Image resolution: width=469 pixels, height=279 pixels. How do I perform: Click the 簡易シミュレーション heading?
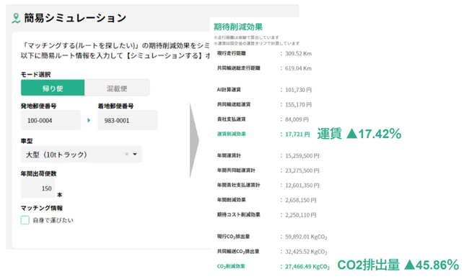click(x=75, y=18)
